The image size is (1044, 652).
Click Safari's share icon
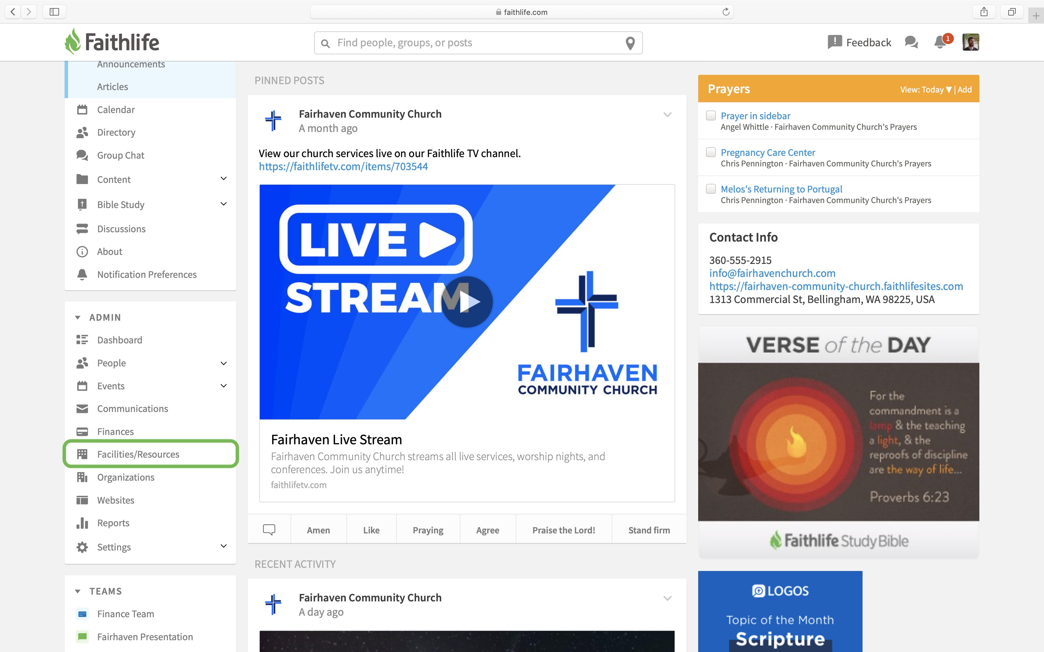984,12
